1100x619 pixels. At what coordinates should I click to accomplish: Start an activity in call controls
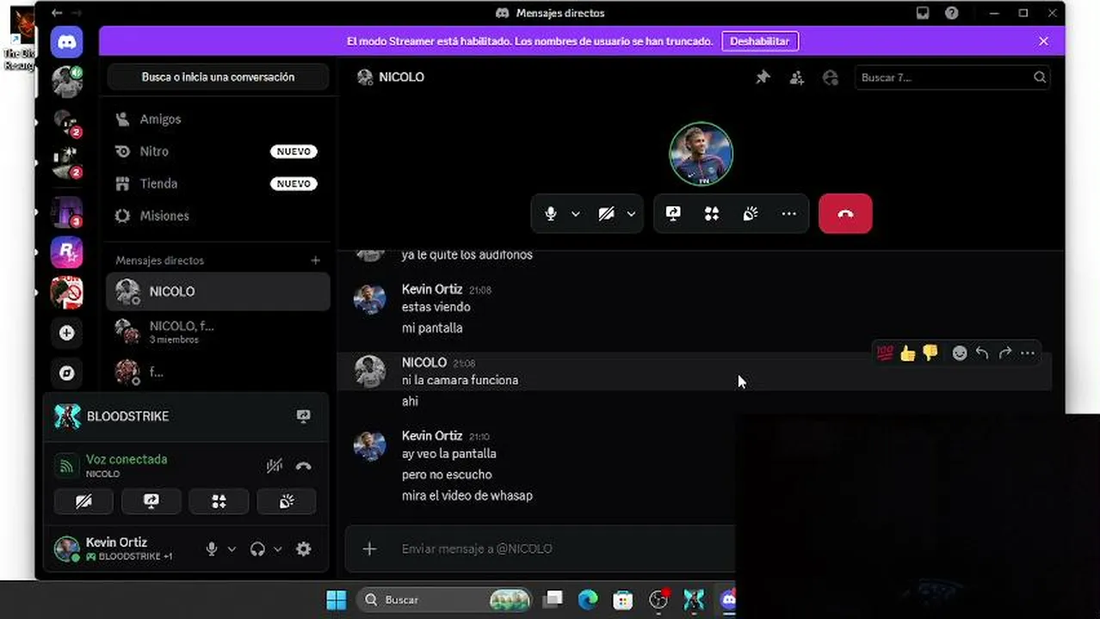point(712,214)
